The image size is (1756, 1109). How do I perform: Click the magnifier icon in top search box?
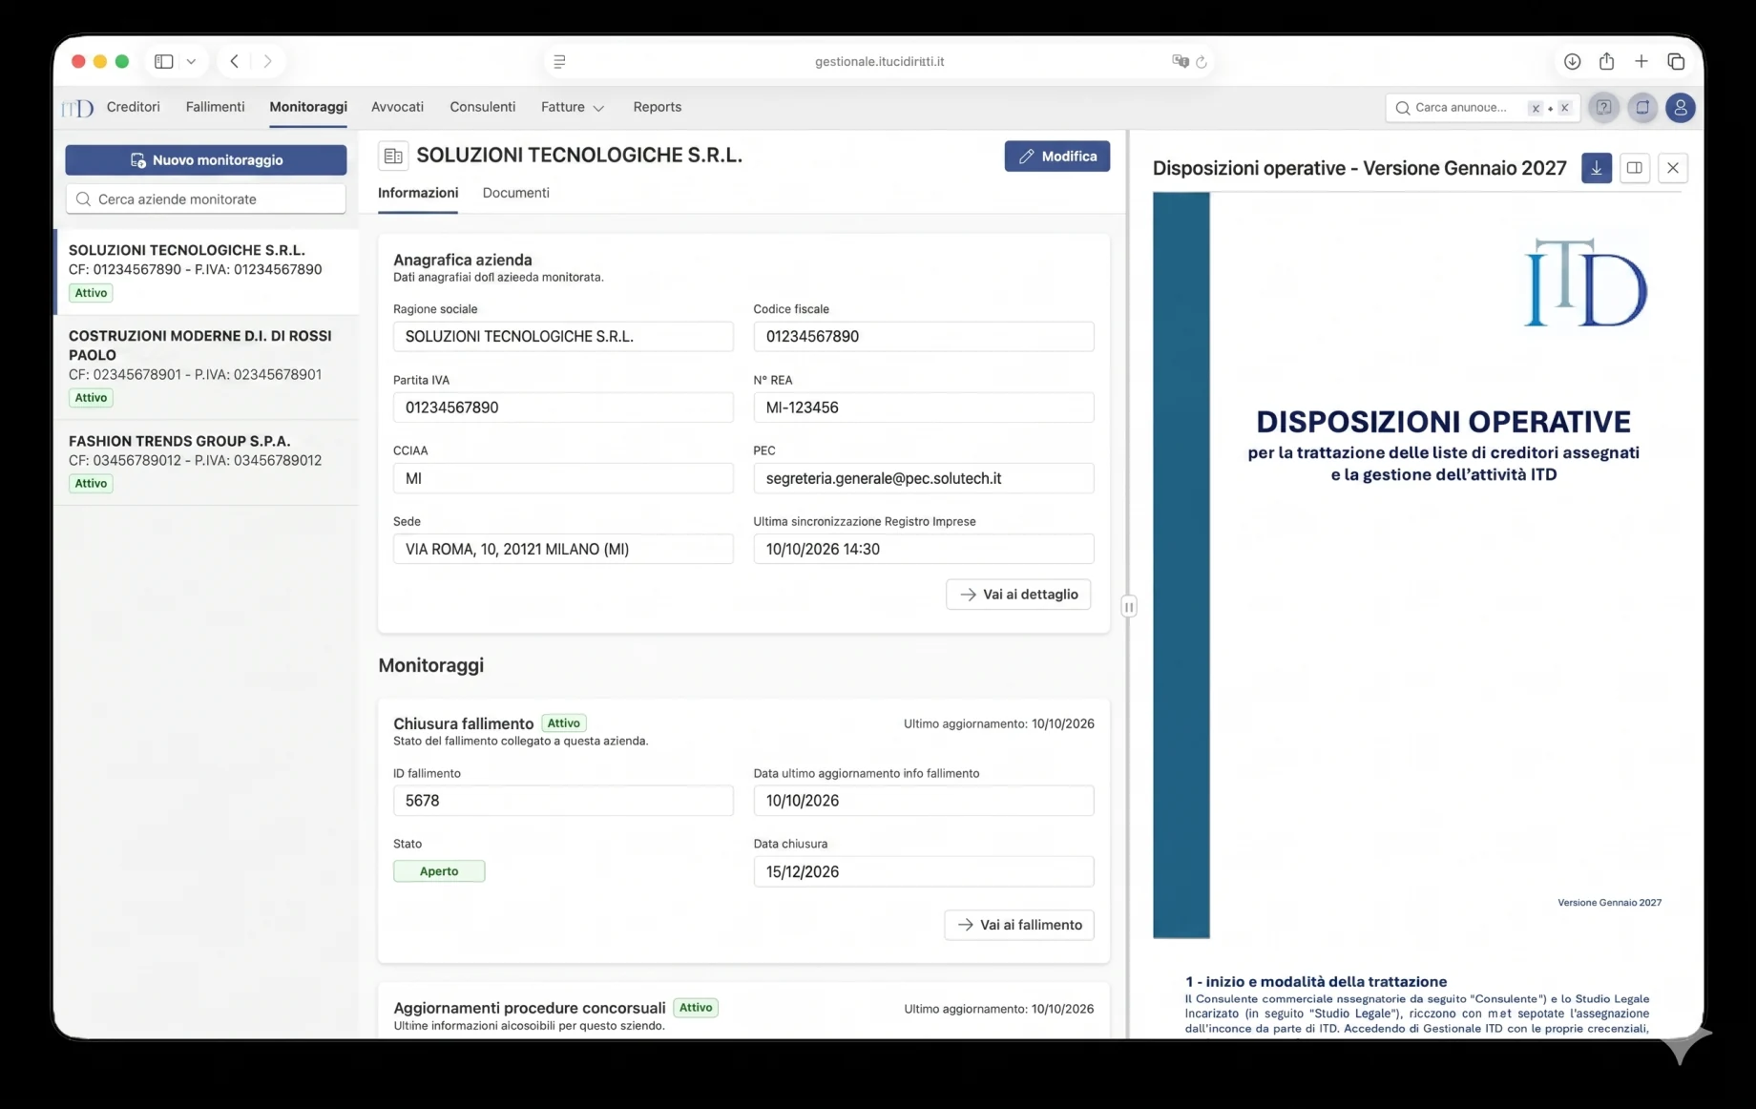(x=1402, y=108)
